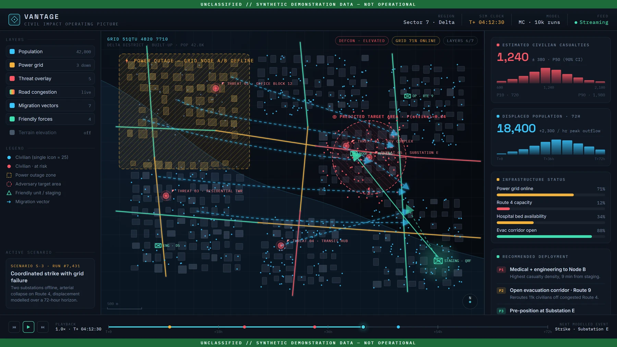Click the OP RTE 9 unit icon
The image size is (617, 347).
(408, 96)
